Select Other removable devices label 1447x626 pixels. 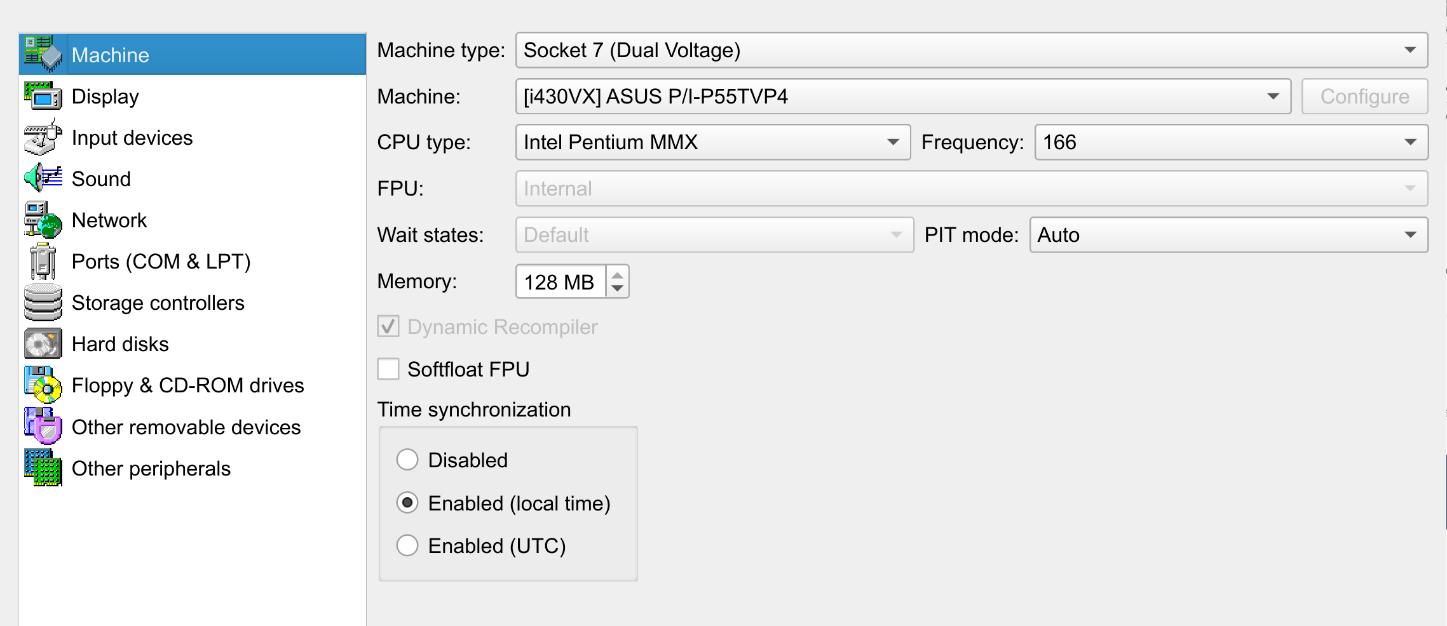[x=186, y=427]
